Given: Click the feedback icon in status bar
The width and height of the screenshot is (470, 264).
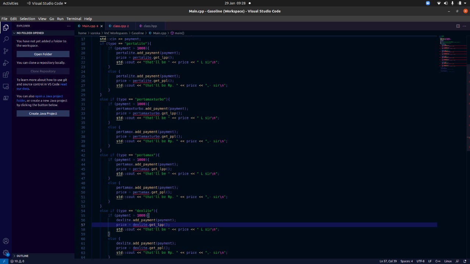Looking at the screenshot, I should 458,261.
